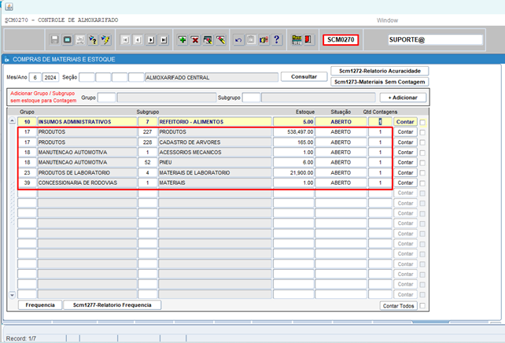
Task: Go to first record icon
Action: click(125, 40)
